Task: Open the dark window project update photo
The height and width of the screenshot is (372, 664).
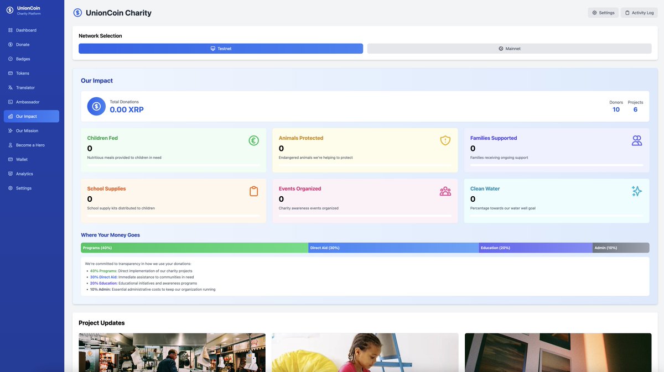Action: (x=558, y=353)
